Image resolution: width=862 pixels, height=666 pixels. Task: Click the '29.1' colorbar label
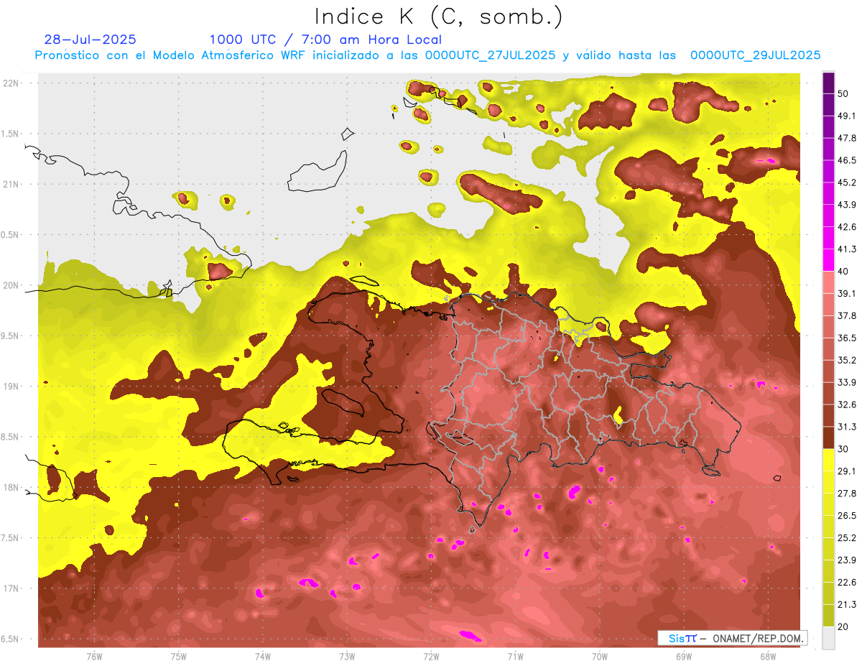[x=848, y=471]
